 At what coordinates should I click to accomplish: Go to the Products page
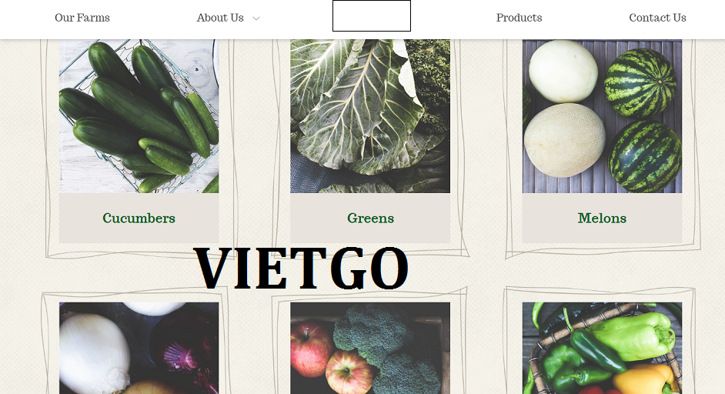(x=519, y=18)
